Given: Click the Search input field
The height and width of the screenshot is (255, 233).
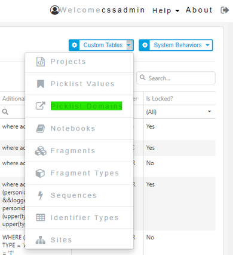Looking at the screenshot, I should pyautogui.click(x=176, y=78).
